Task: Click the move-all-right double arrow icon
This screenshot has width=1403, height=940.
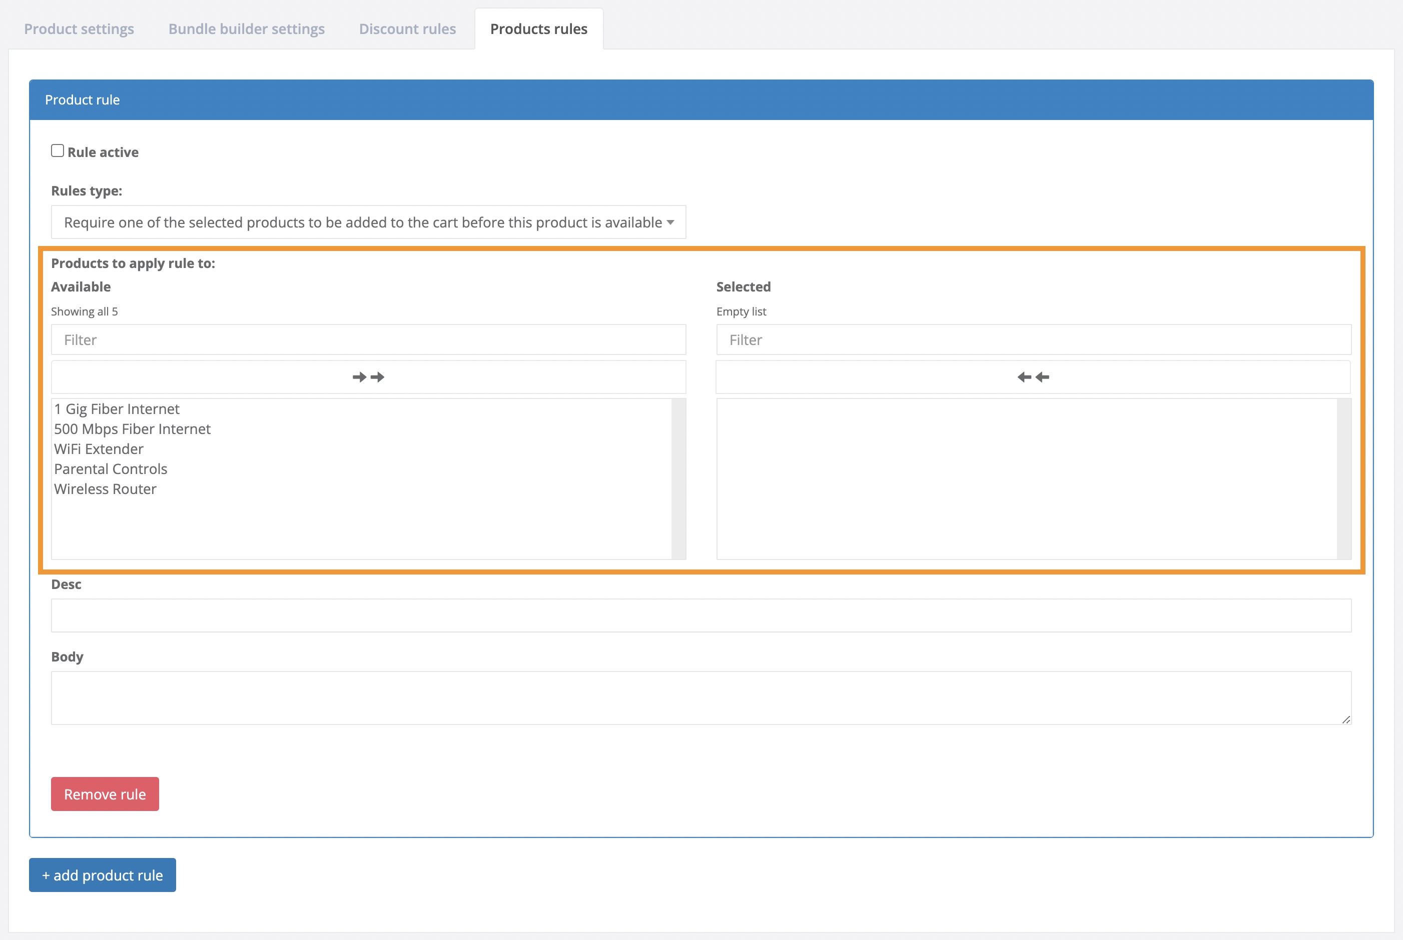Action: tap(368, 377)
